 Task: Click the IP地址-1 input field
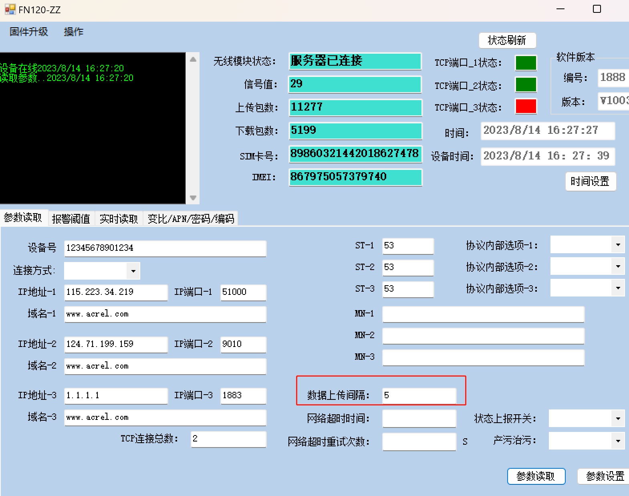pyautogui.click(x=115, y=292)
